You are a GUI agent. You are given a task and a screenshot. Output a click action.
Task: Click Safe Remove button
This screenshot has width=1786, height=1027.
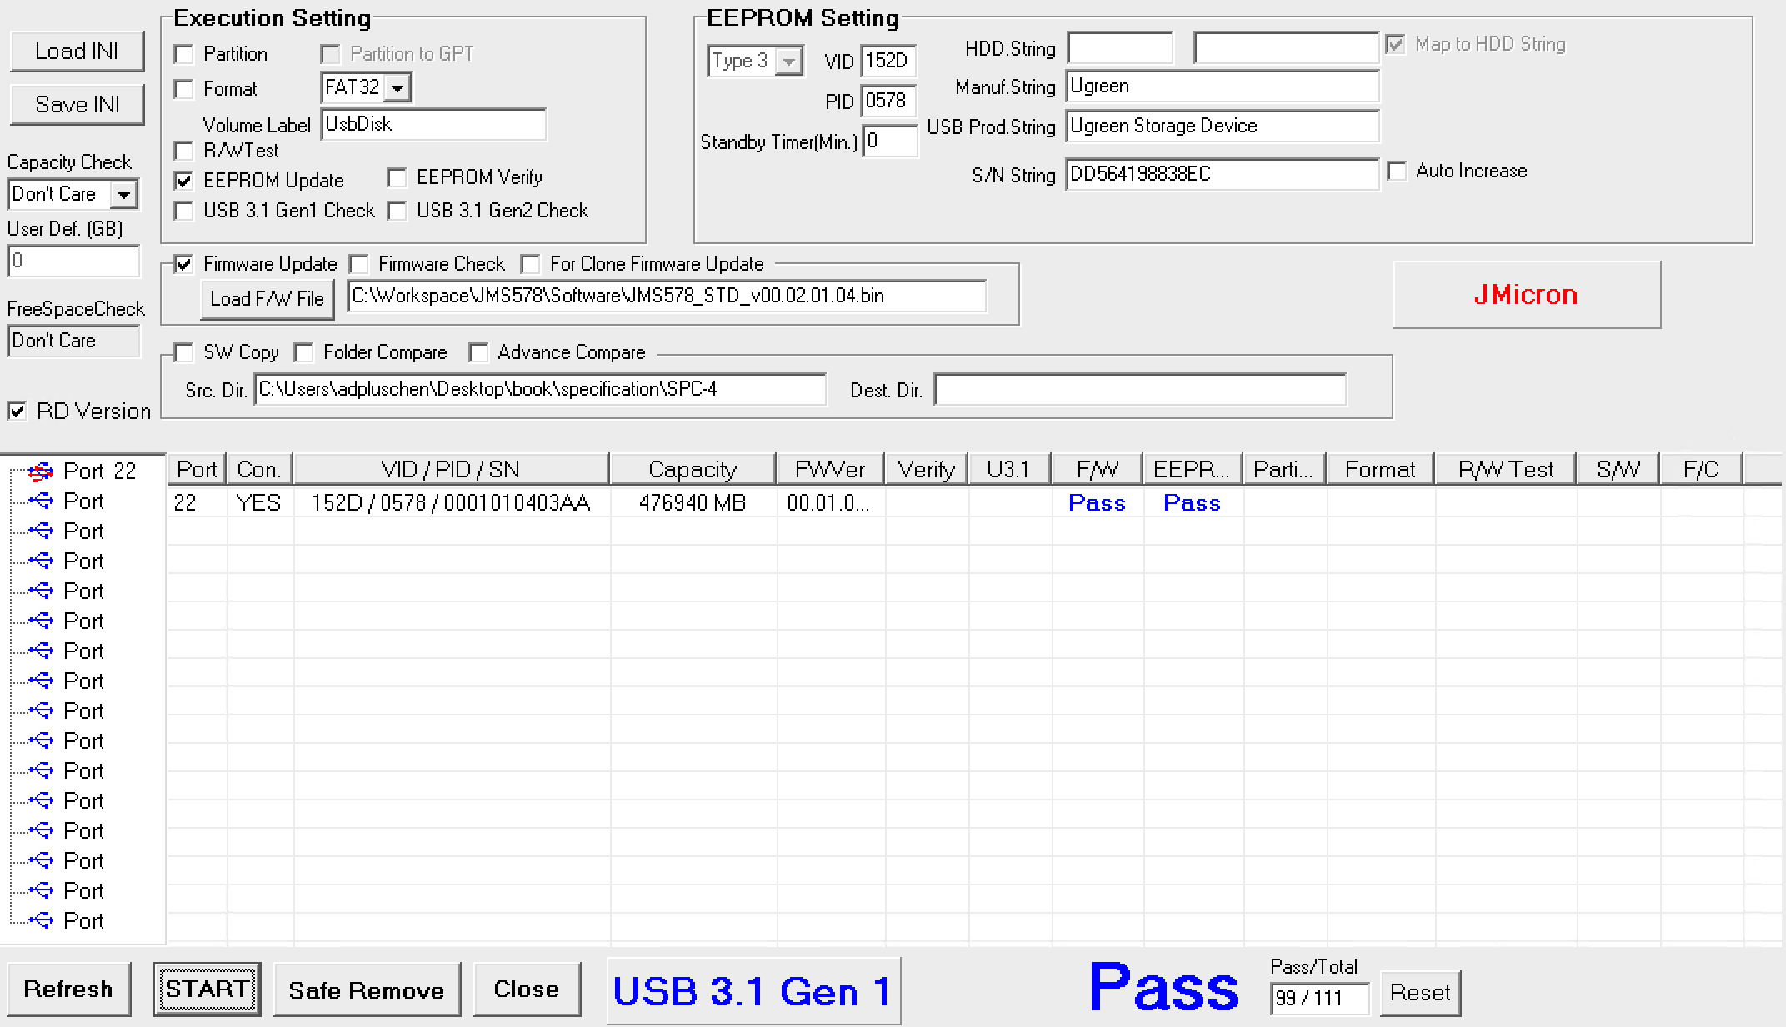point(367,990)
